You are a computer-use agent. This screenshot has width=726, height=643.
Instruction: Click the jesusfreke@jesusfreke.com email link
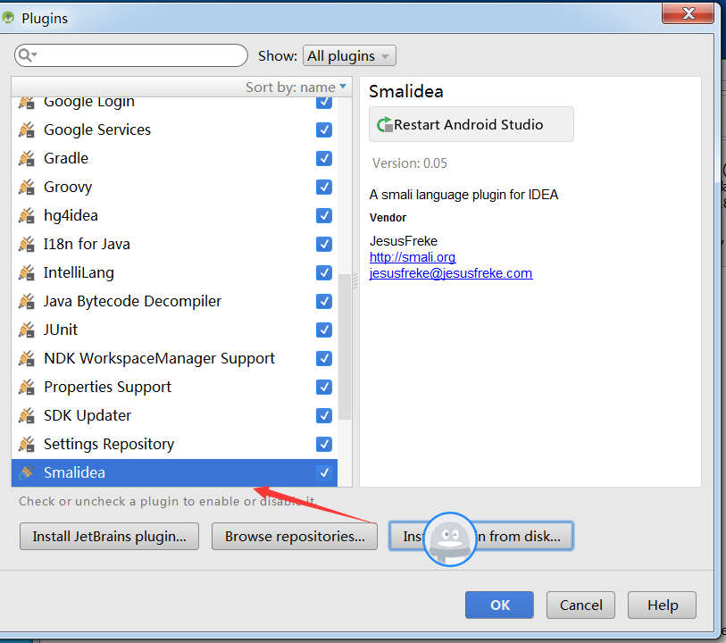pyautogui.click(x=451, y=273)
